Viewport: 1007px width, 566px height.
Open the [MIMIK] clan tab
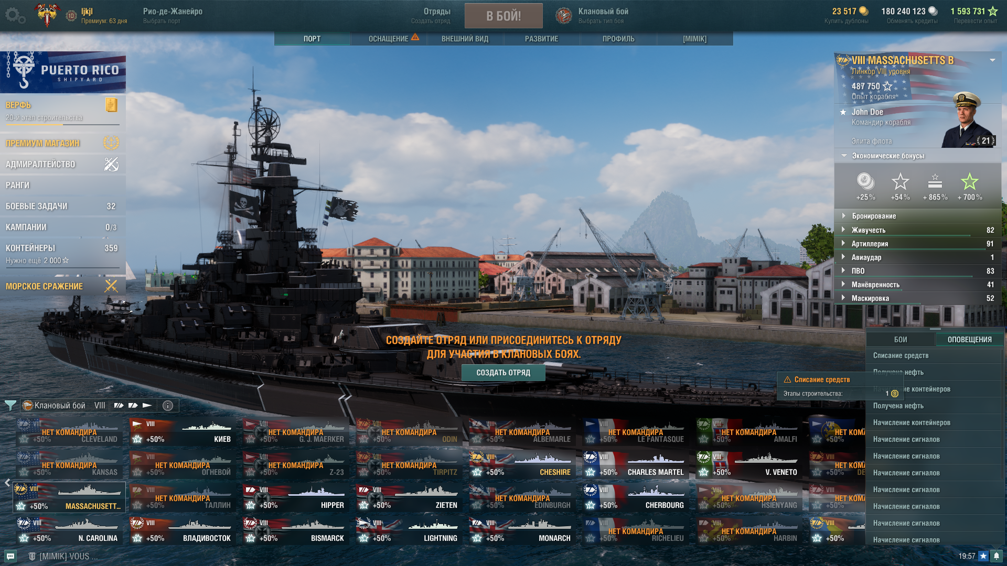(694, 39)
